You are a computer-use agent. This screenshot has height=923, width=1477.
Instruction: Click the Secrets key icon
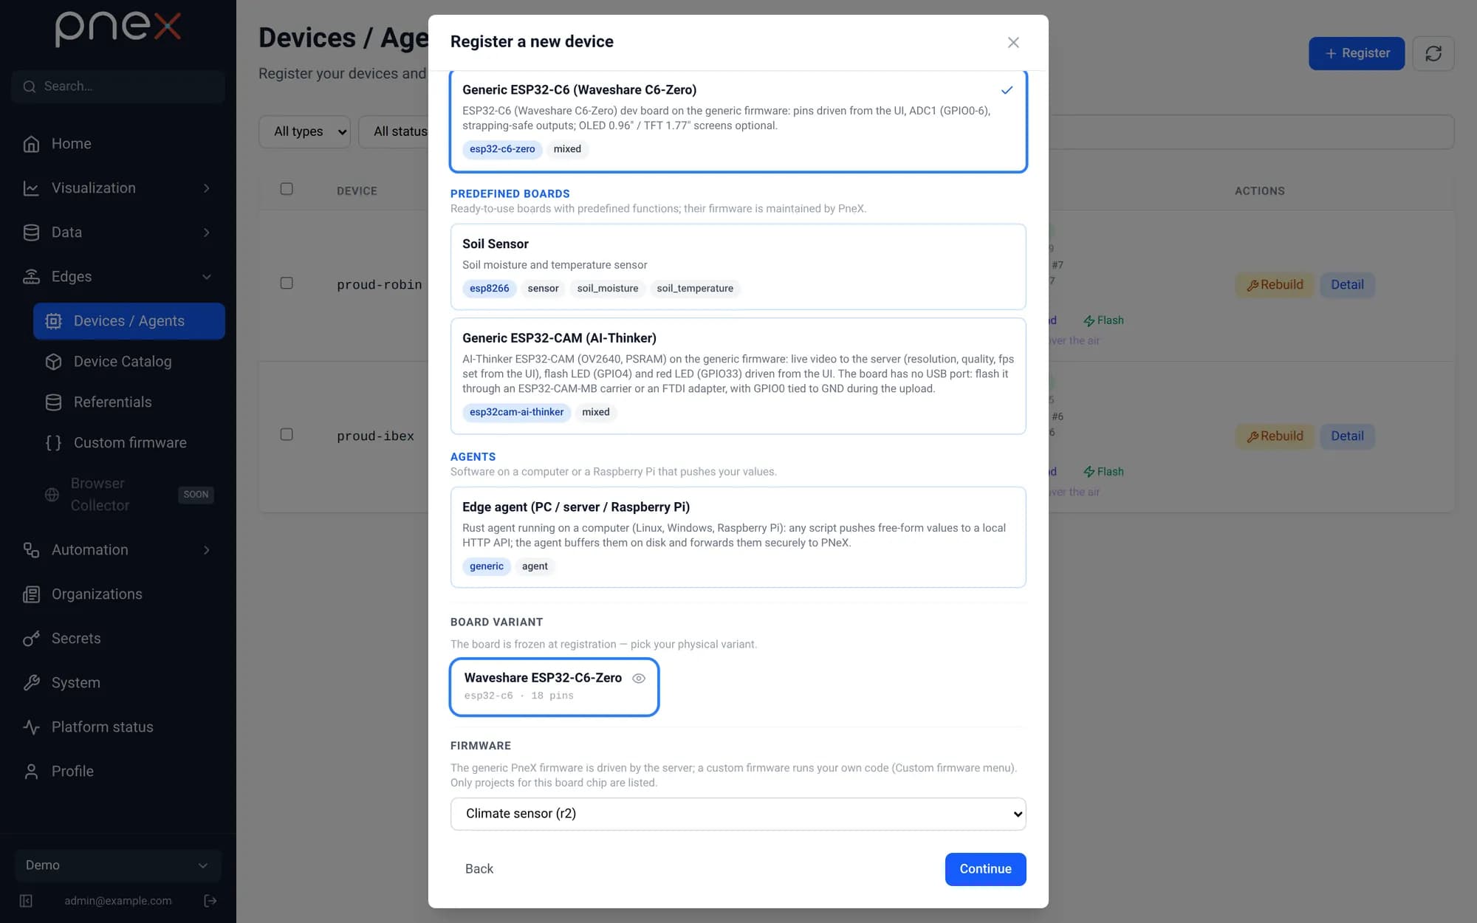coord(31,639)
